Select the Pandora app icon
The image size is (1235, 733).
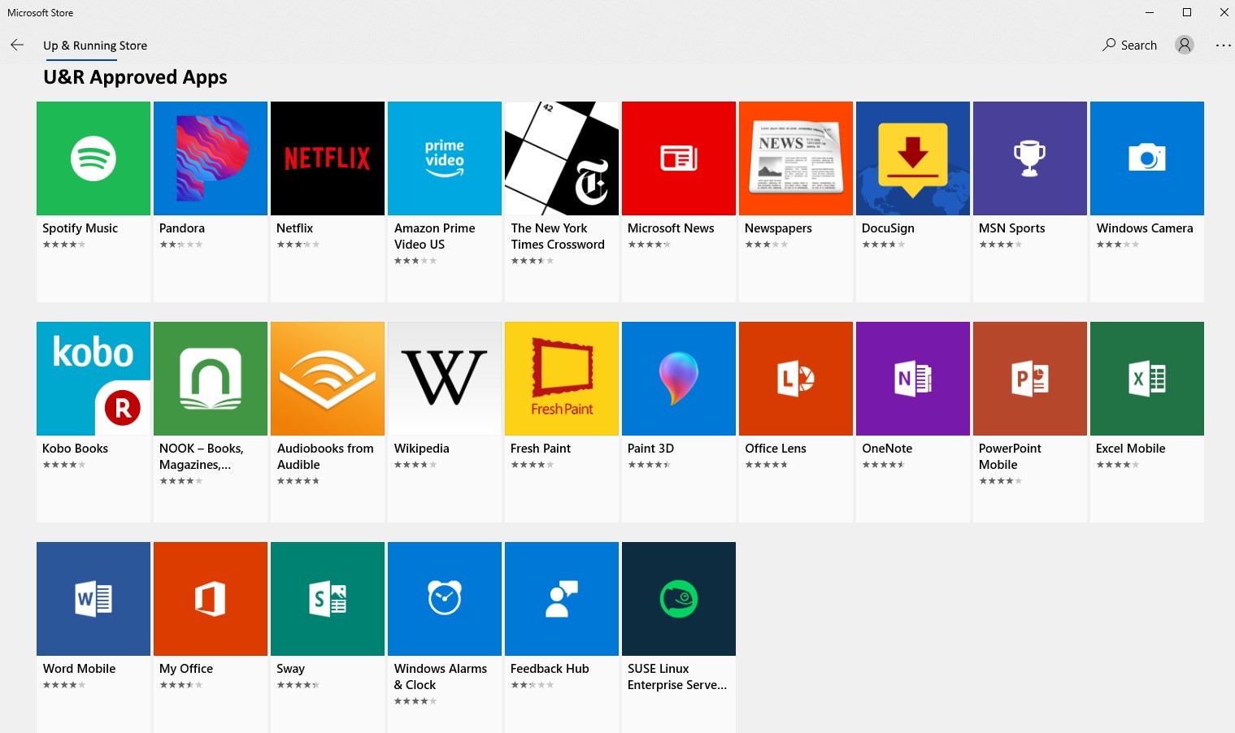(x=211, y=158)
